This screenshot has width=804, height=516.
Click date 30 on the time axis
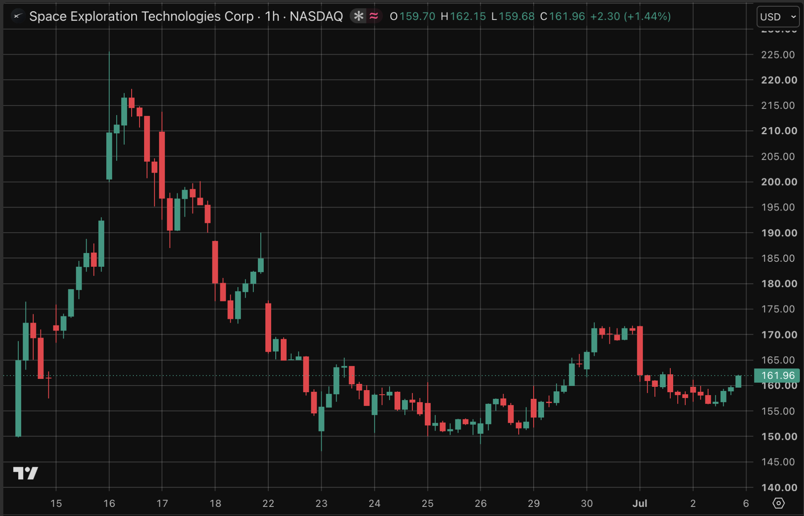coord(587,503)
